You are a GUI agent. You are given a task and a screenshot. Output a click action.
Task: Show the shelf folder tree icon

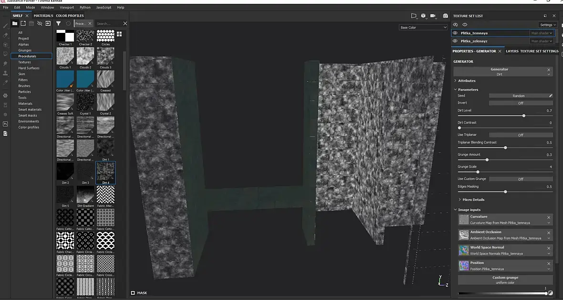pos(15,23)
